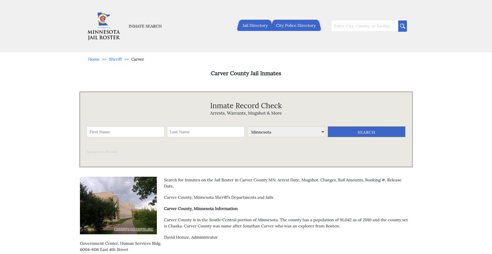Switch to the Jail Directory tab

pyautogui.click(x=255, y=25)
